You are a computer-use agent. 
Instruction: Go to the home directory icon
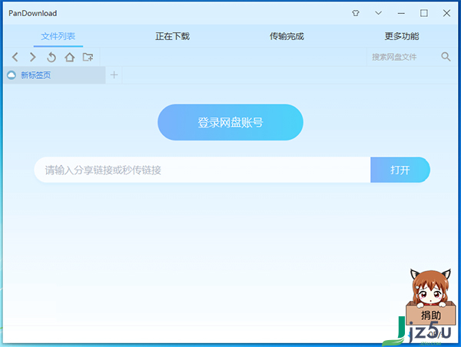[x=70, y=57]
